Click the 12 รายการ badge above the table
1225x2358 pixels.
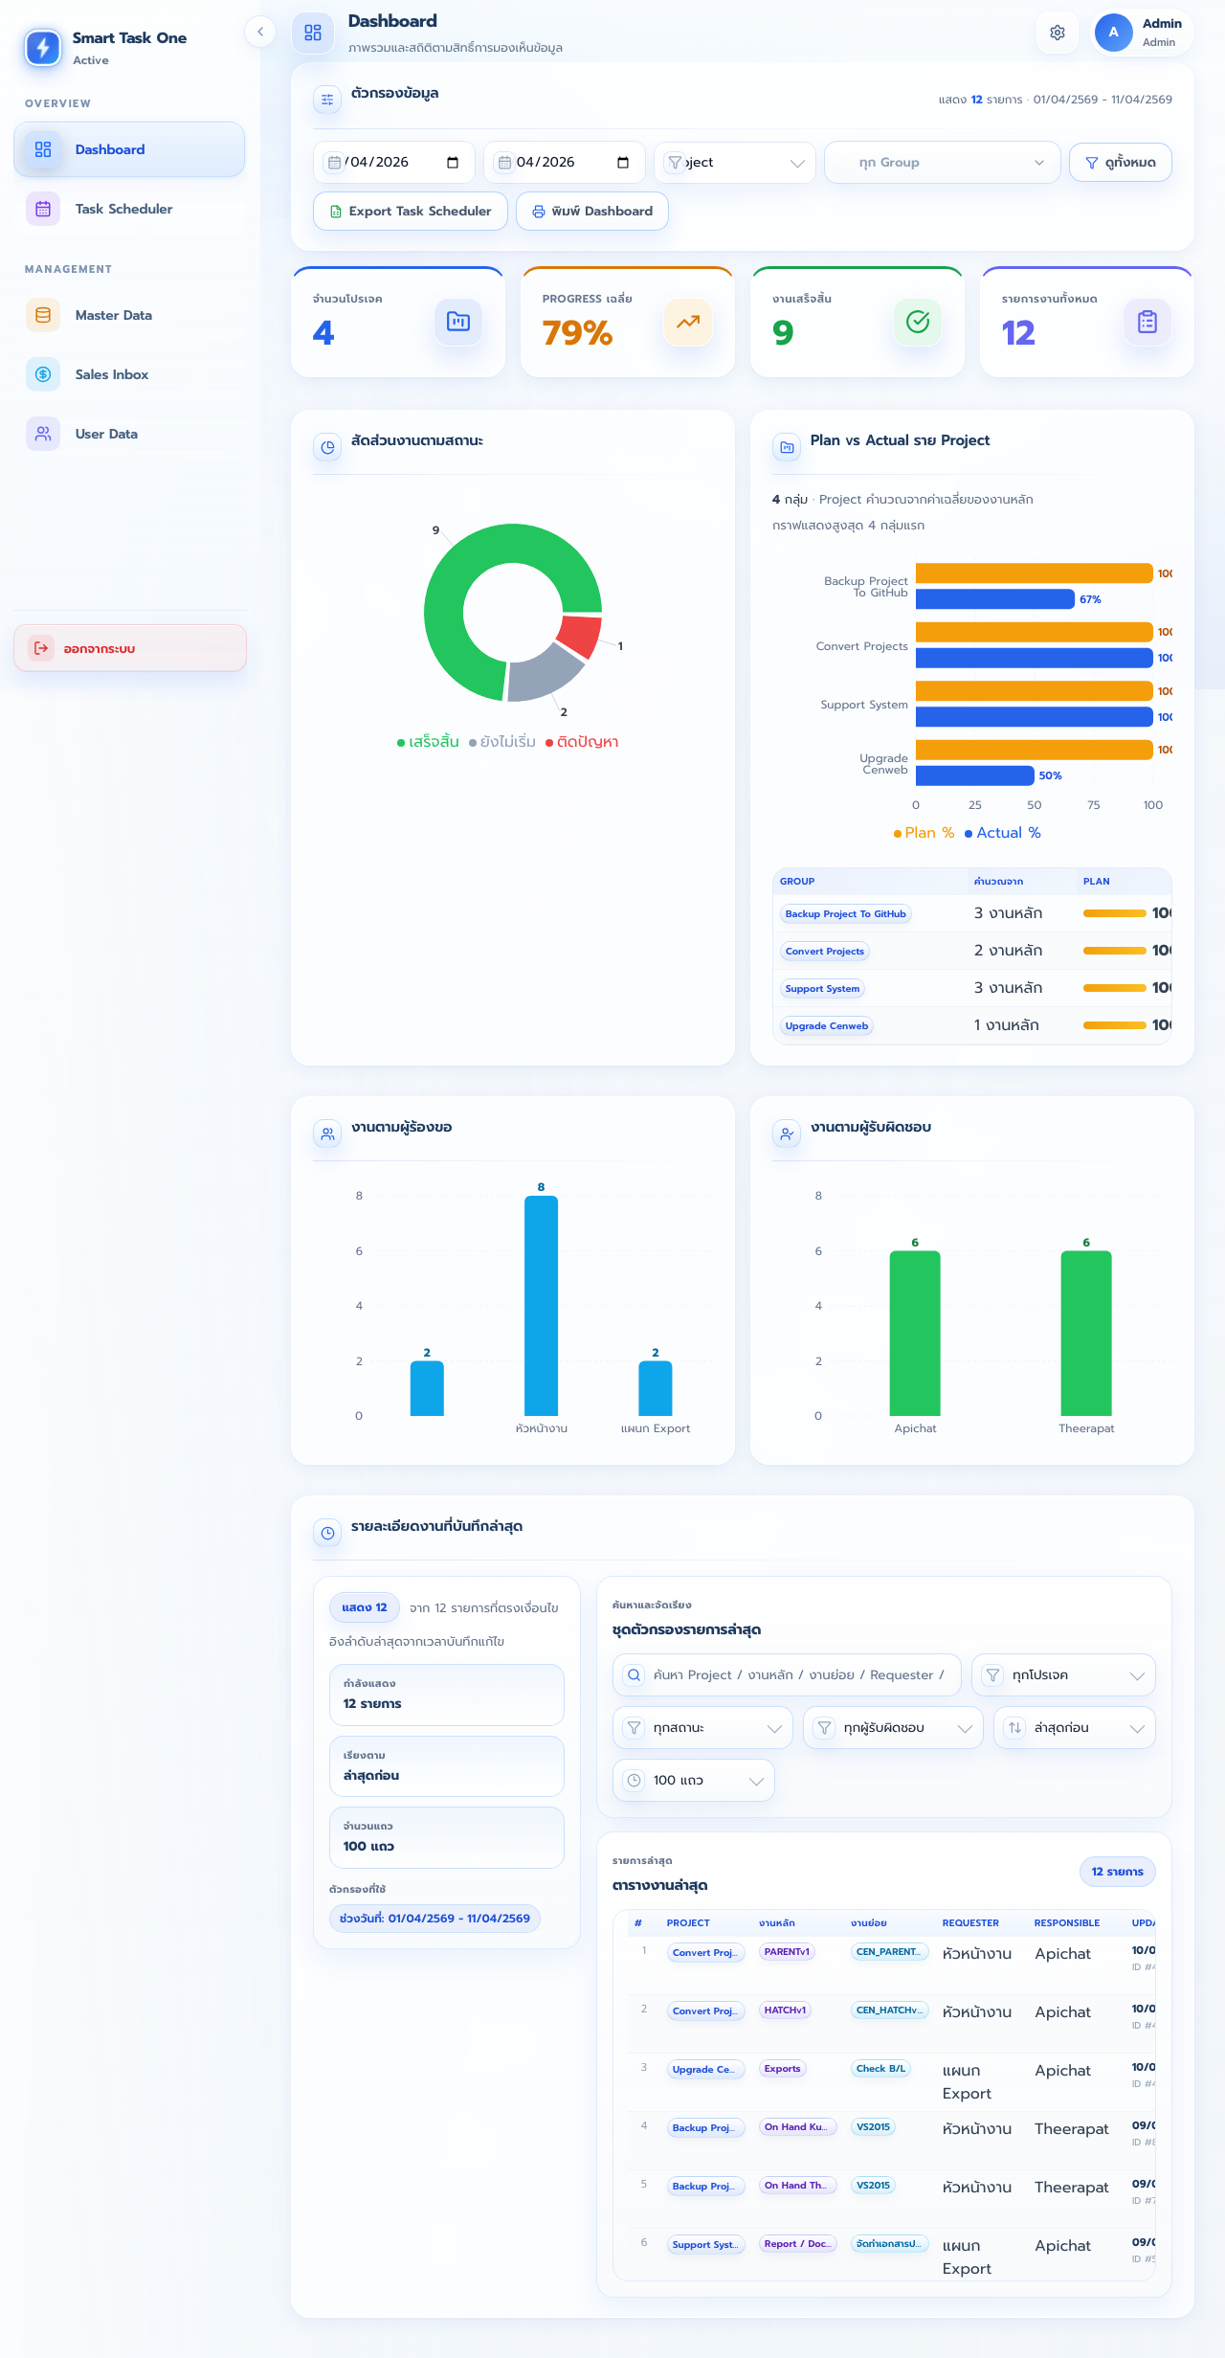point(1117,1872)
